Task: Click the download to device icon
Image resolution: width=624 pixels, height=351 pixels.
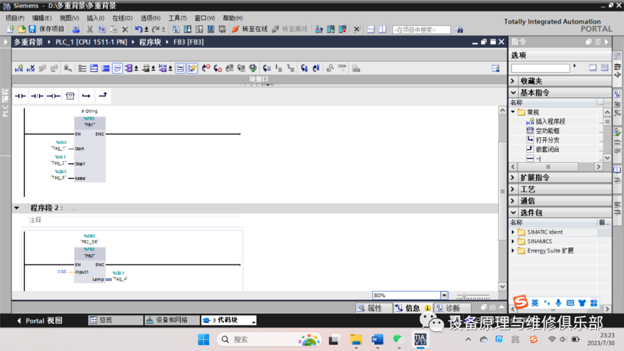Action: click(x=187, y=29)
